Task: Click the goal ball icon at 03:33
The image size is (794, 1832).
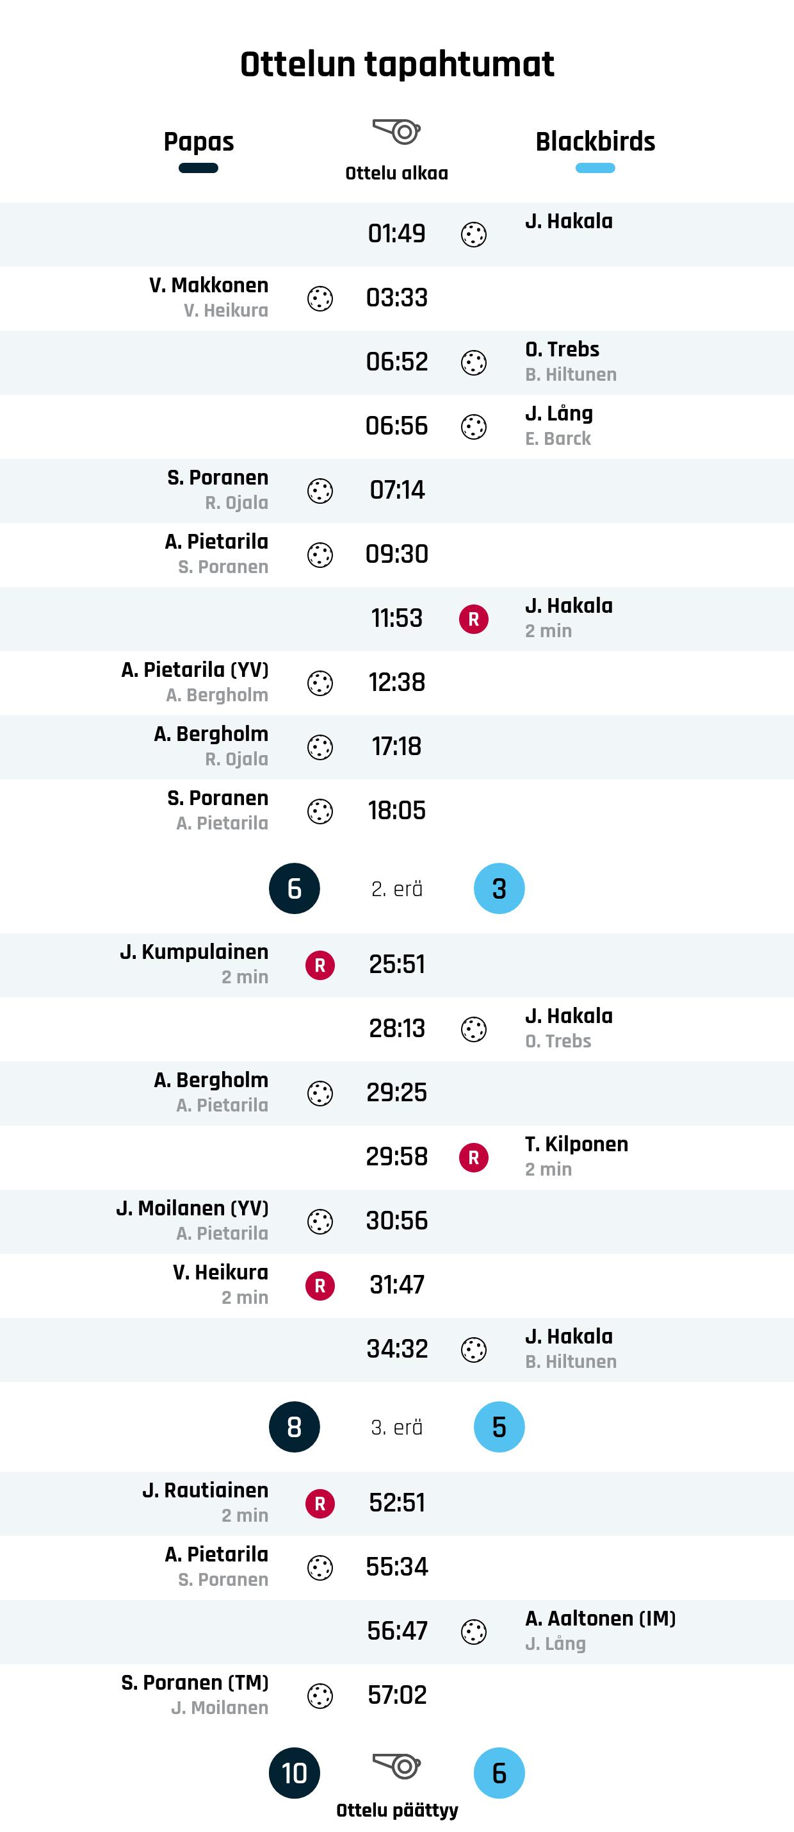Action: 320,299
